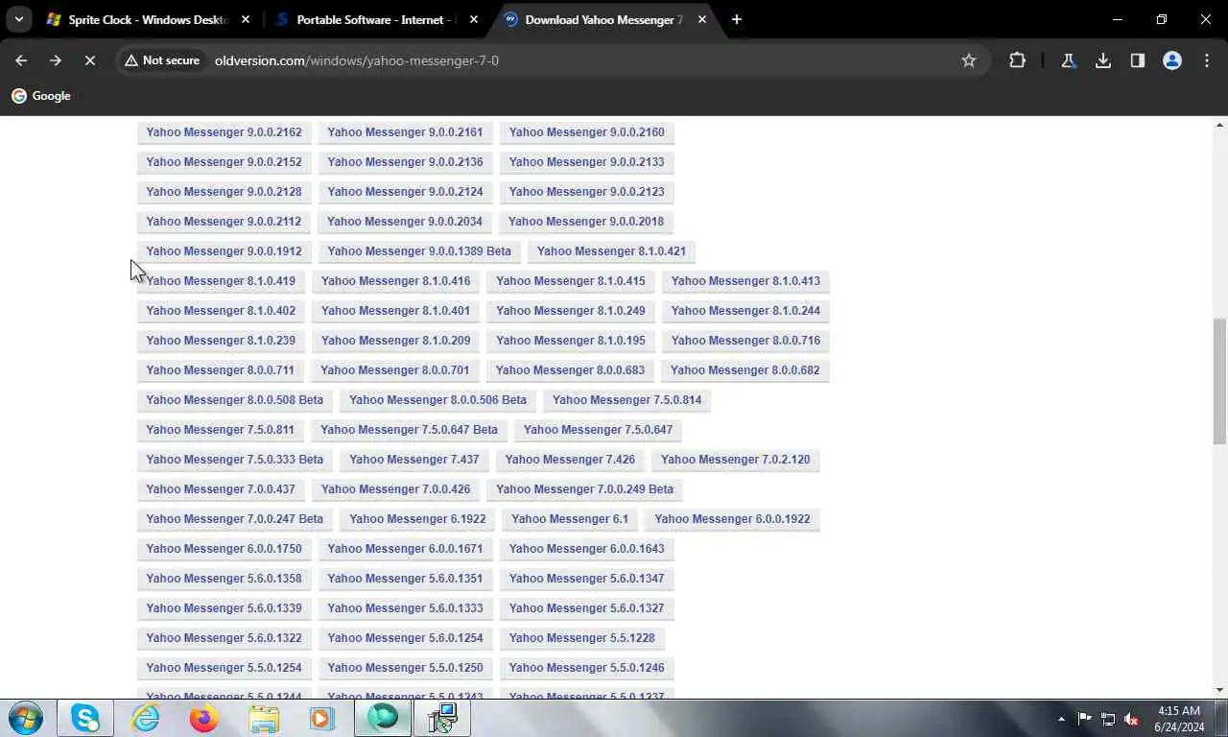
Task: Select Yahoo Messenger 7.5.0.814 version
Action: tap(626, 400)
